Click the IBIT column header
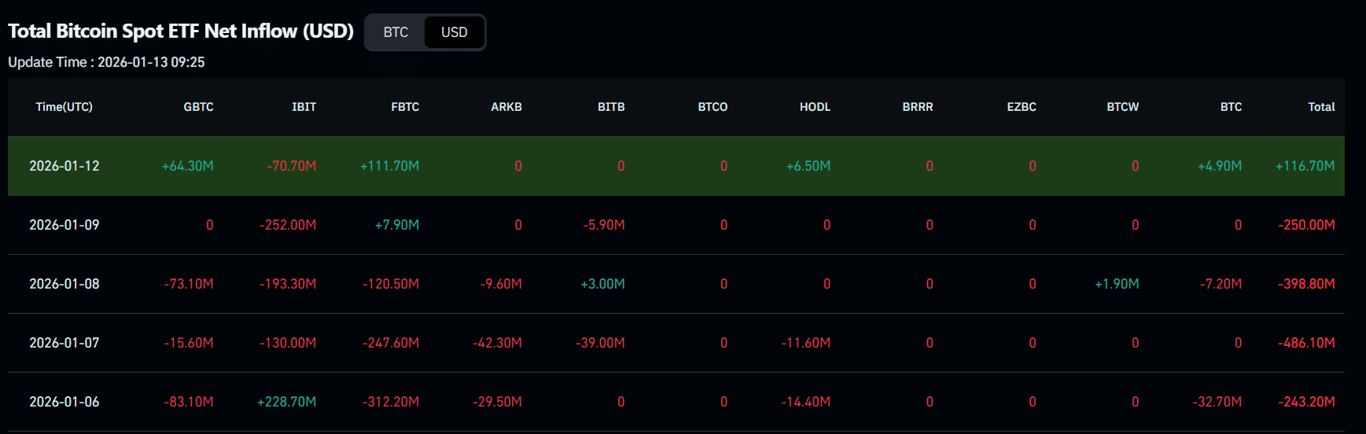This screenshot has width=1366, height=434. 304,107
